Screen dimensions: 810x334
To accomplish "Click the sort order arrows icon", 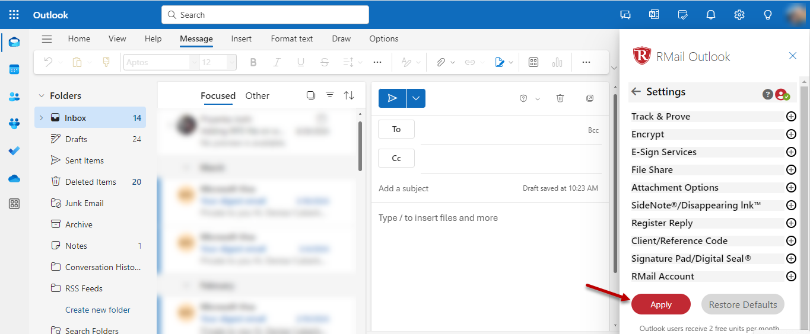I will tap(349, 95).
